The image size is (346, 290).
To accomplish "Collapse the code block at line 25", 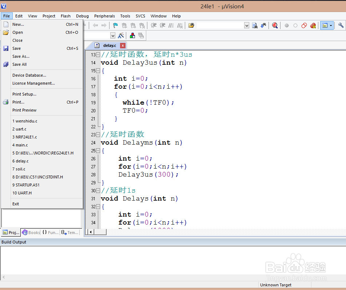I will 98,150.
